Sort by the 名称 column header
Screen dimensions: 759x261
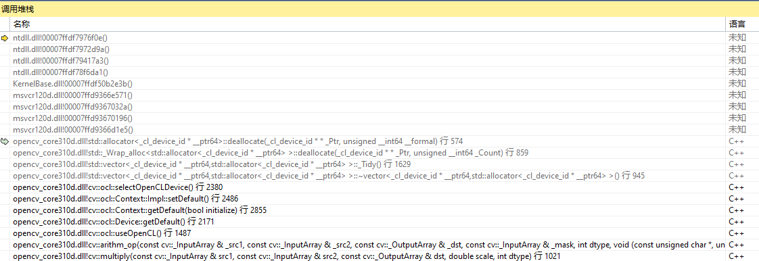pos(21,24)
